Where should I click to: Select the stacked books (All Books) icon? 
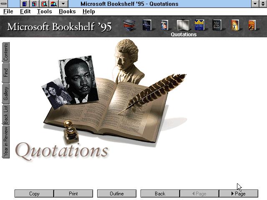(x=129, y=25)
